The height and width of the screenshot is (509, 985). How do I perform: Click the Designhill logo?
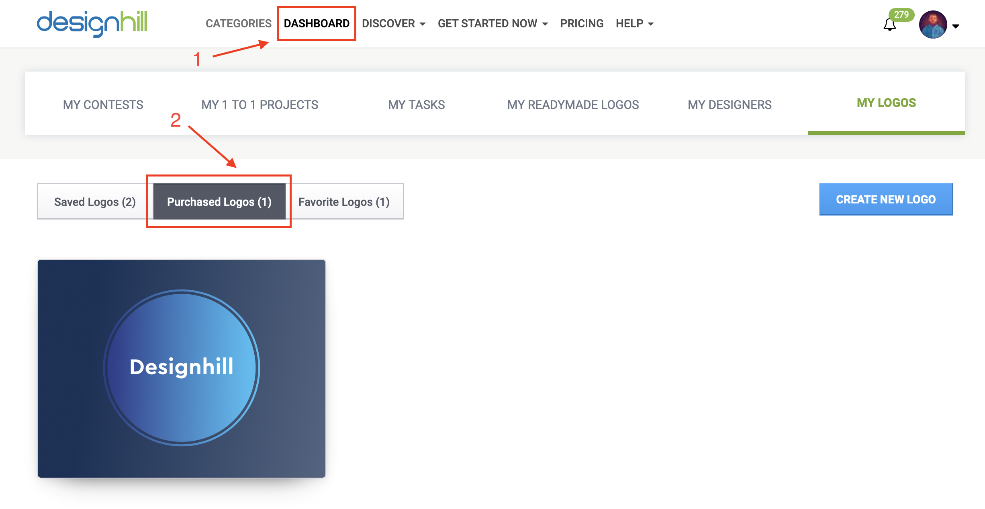click(x=92, y=24)
